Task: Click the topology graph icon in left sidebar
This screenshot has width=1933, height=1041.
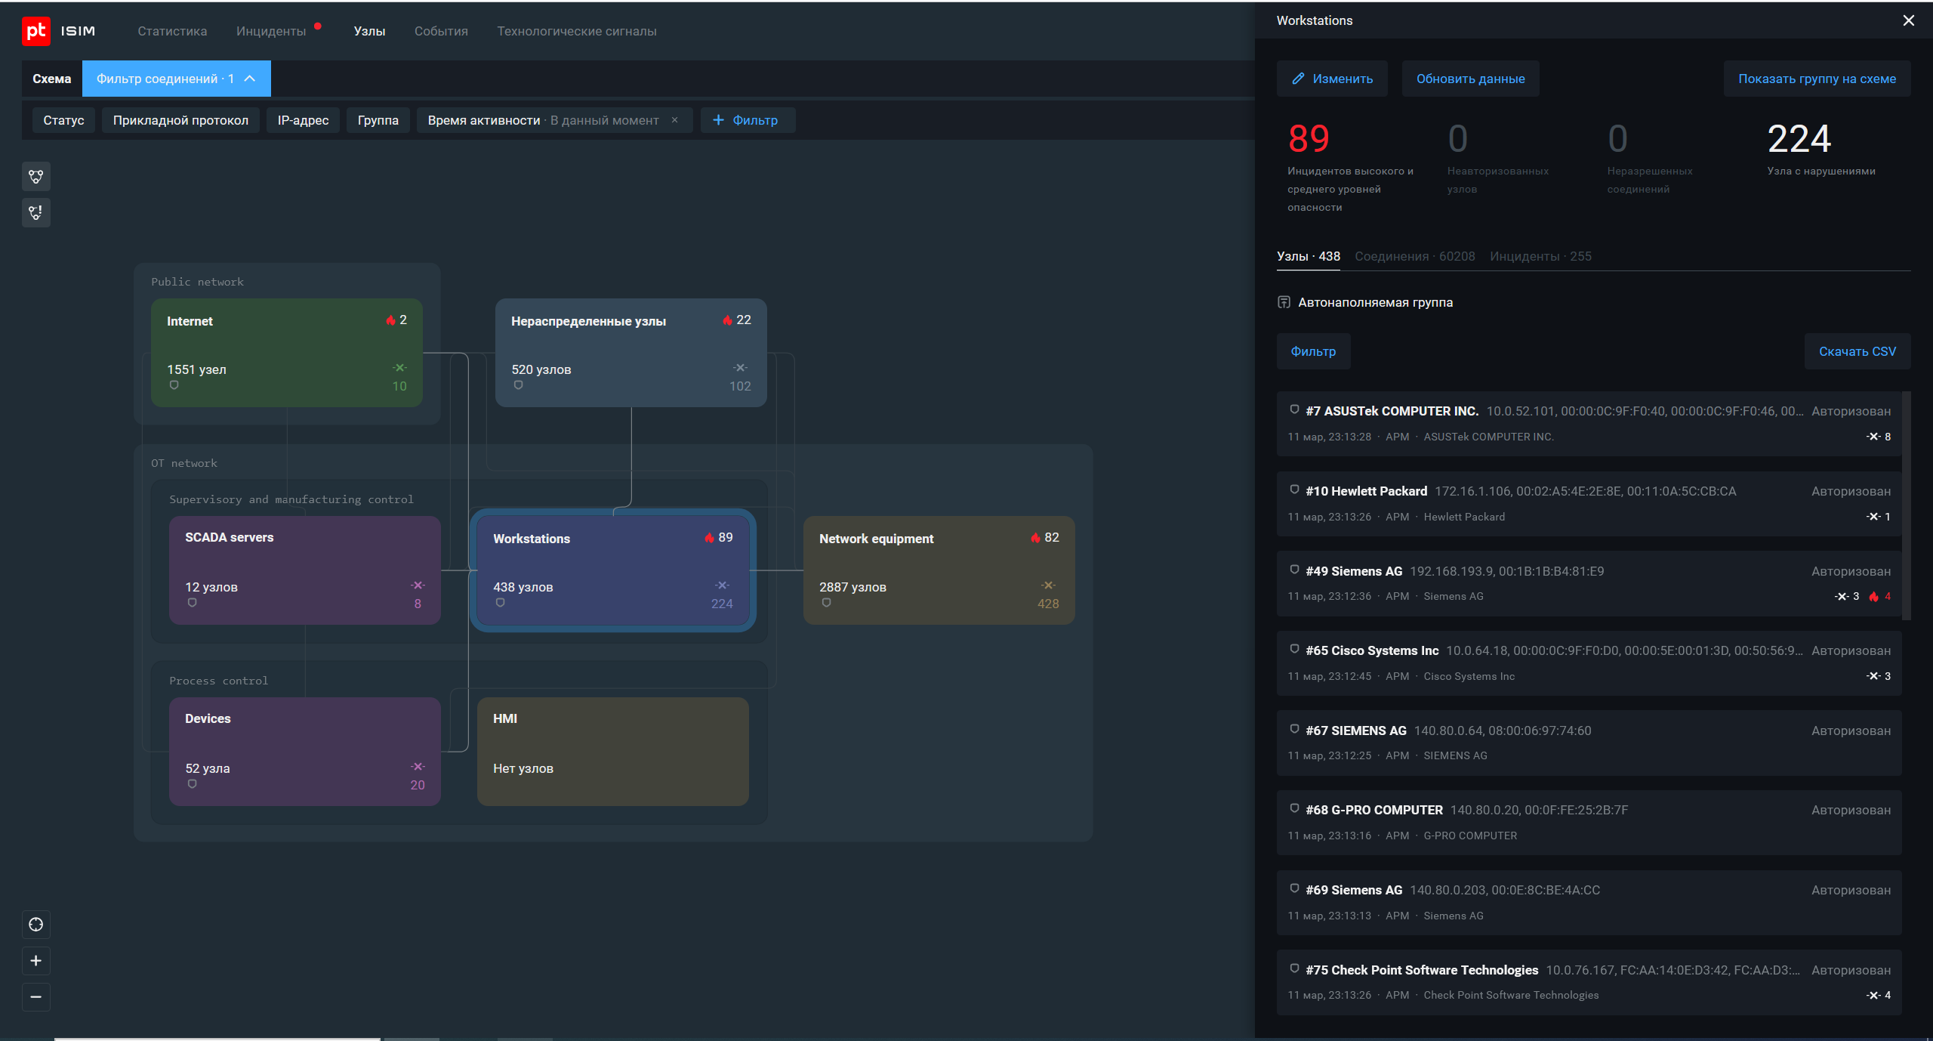Action: (x=35, y=177)
